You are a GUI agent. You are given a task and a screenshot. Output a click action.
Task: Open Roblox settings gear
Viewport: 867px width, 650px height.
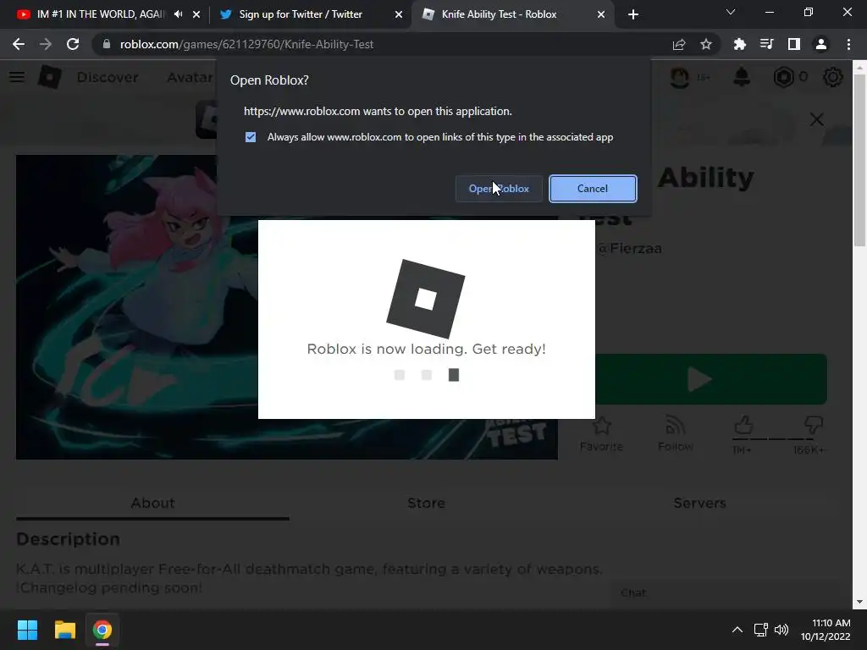(833, 77)
